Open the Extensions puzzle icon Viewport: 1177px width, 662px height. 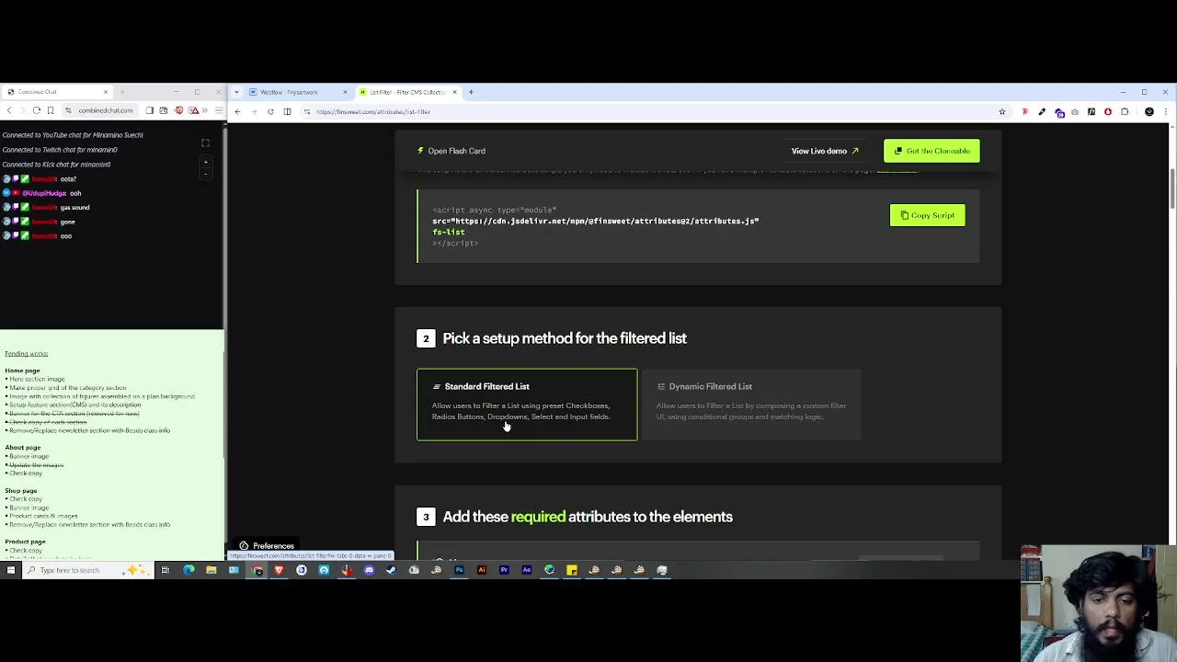1125,111
